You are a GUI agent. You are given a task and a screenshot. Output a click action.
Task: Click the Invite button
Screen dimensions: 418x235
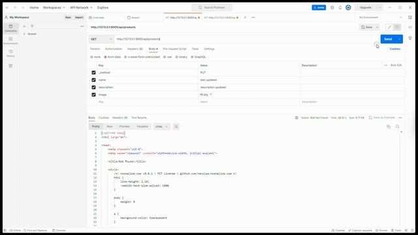pyautogui.click(x=319, y=8)
